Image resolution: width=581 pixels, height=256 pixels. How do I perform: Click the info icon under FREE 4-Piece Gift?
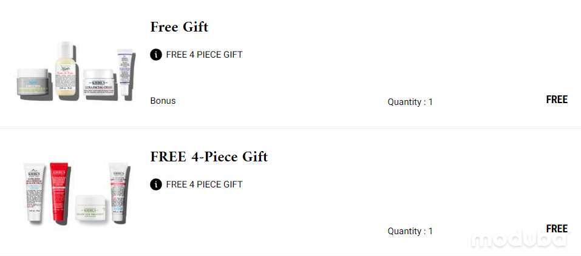(156, 184)
